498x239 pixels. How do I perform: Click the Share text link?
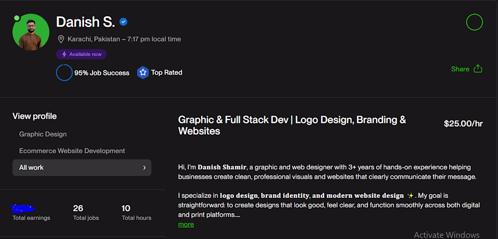coord(460,69)
